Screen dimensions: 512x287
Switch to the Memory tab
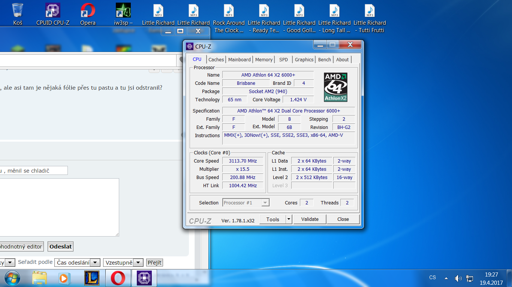click(264, 59)
